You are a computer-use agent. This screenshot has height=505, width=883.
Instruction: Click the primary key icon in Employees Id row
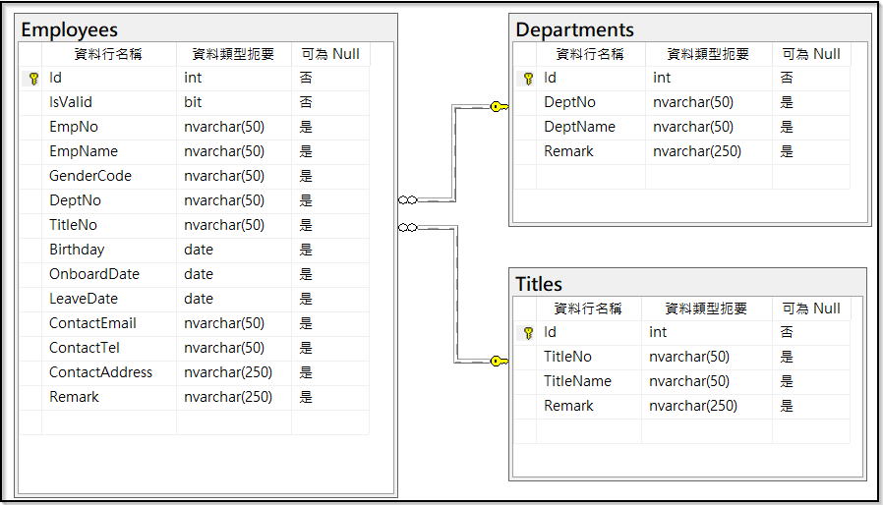click(x=33, y=79)
